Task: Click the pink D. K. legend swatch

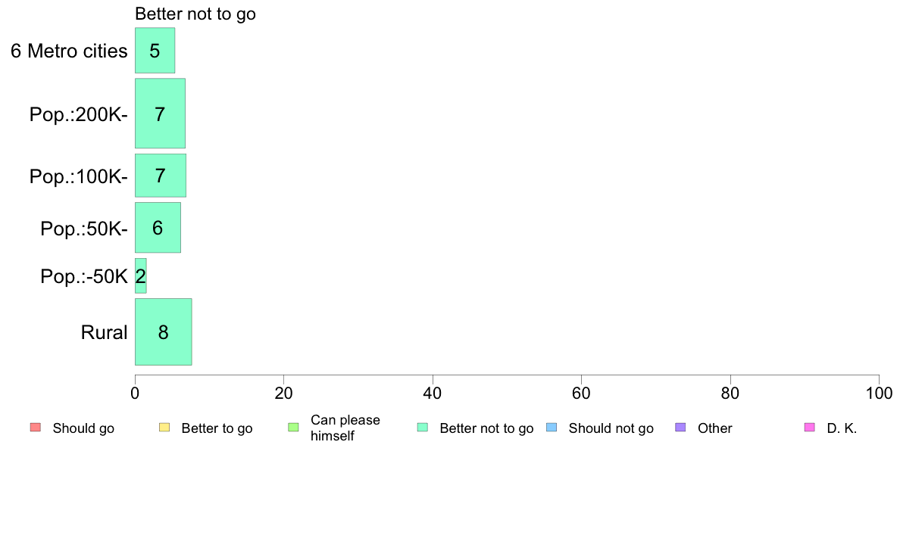Action: tap(809, 428)
